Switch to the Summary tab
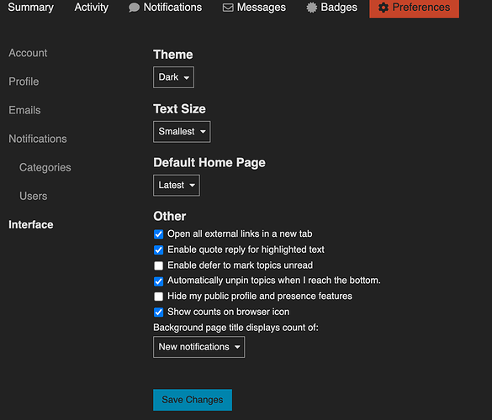Image resolution: width=492 pixels, height=420 pixels. pyautogui.click(x=31, y=8)
